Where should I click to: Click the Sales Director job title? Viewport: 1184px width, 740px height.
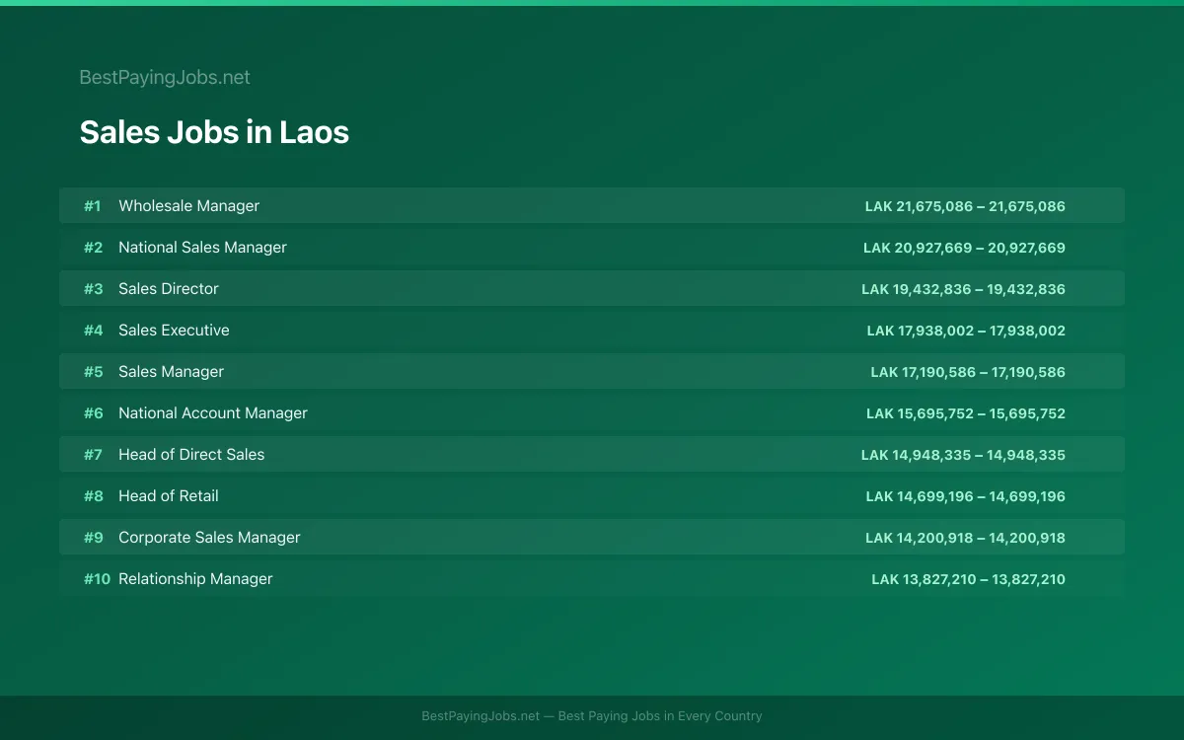click(169, 288)
